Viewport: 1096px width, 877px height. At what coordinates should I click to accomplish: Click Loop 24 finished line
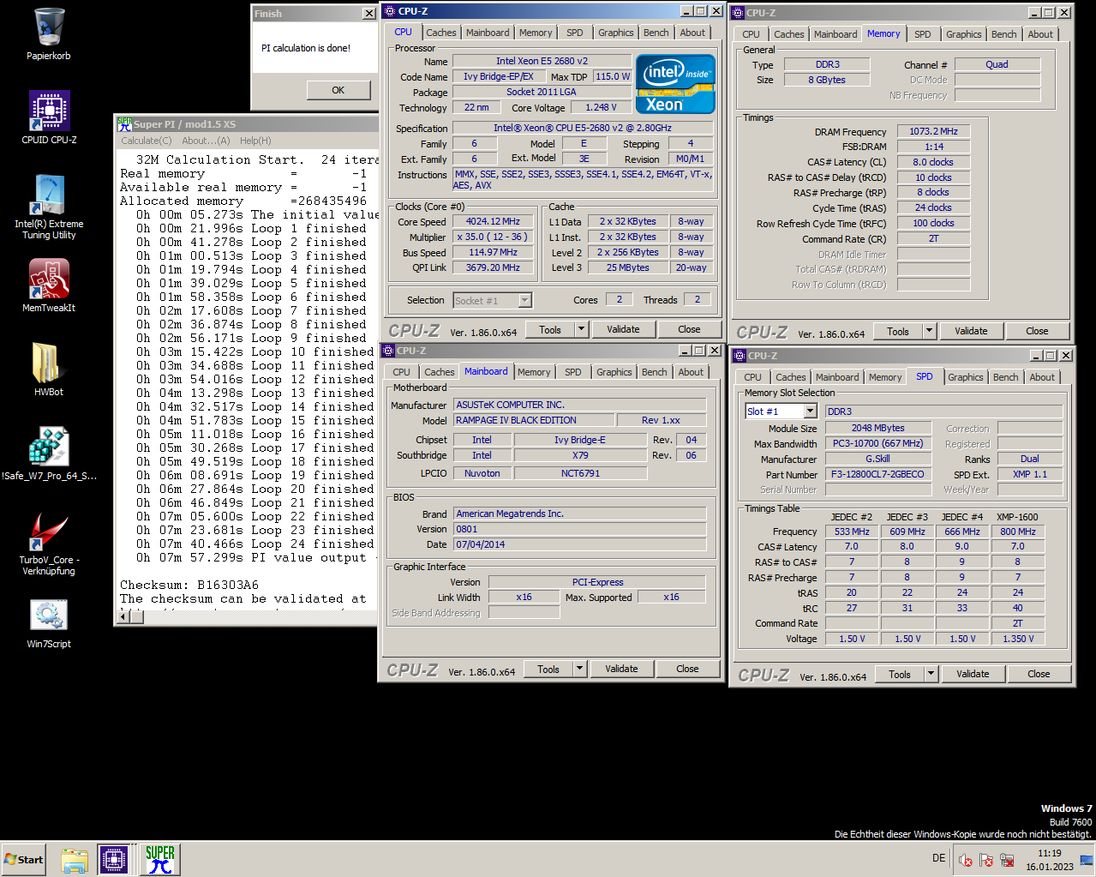click(255, 544)
